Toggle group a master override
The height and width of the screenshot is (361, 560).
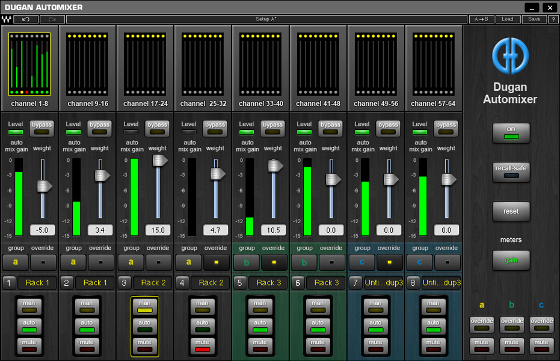(x=482, y=324)
